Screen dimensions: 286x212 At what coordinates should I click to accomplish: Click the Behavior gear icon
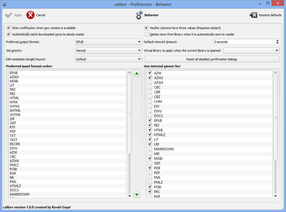click(139, 15)
